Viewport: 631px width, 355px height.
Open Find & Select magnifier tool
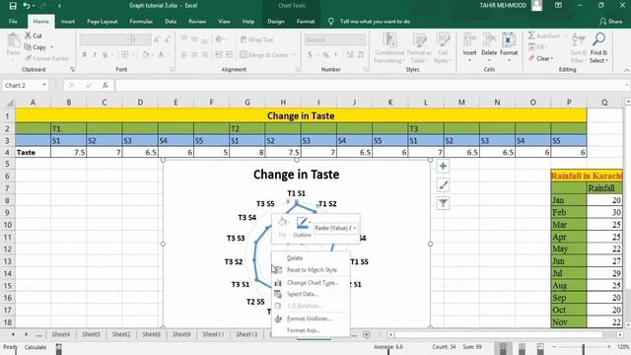pyautogui.click(x=598, y=47)
